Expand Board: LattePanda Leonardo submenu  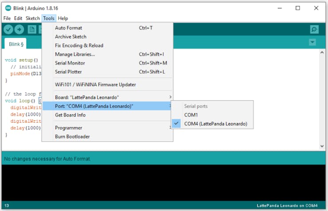tap(108, 97)
